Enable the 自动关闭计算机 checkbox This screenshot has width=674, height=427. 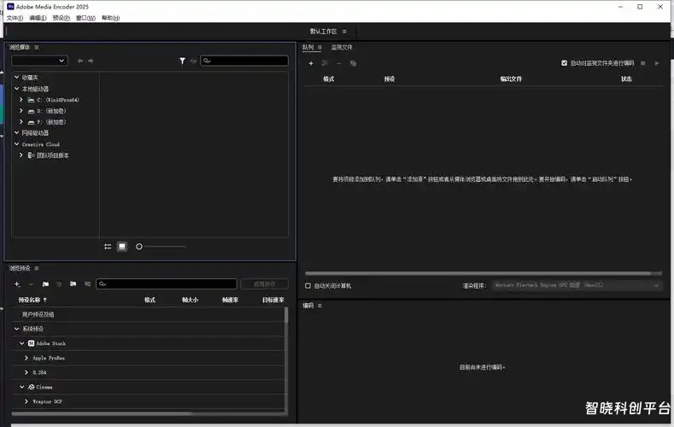308,286
